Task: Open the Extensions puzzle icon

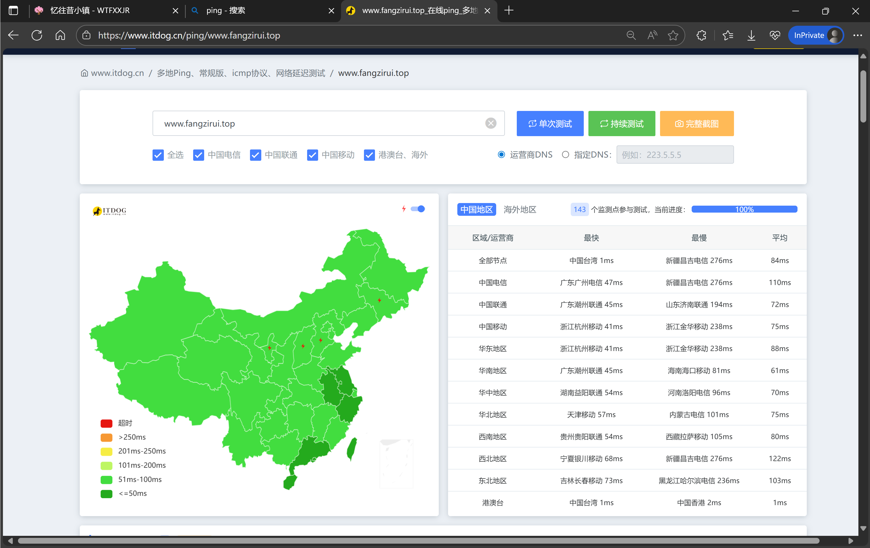Action: (701, 35)
